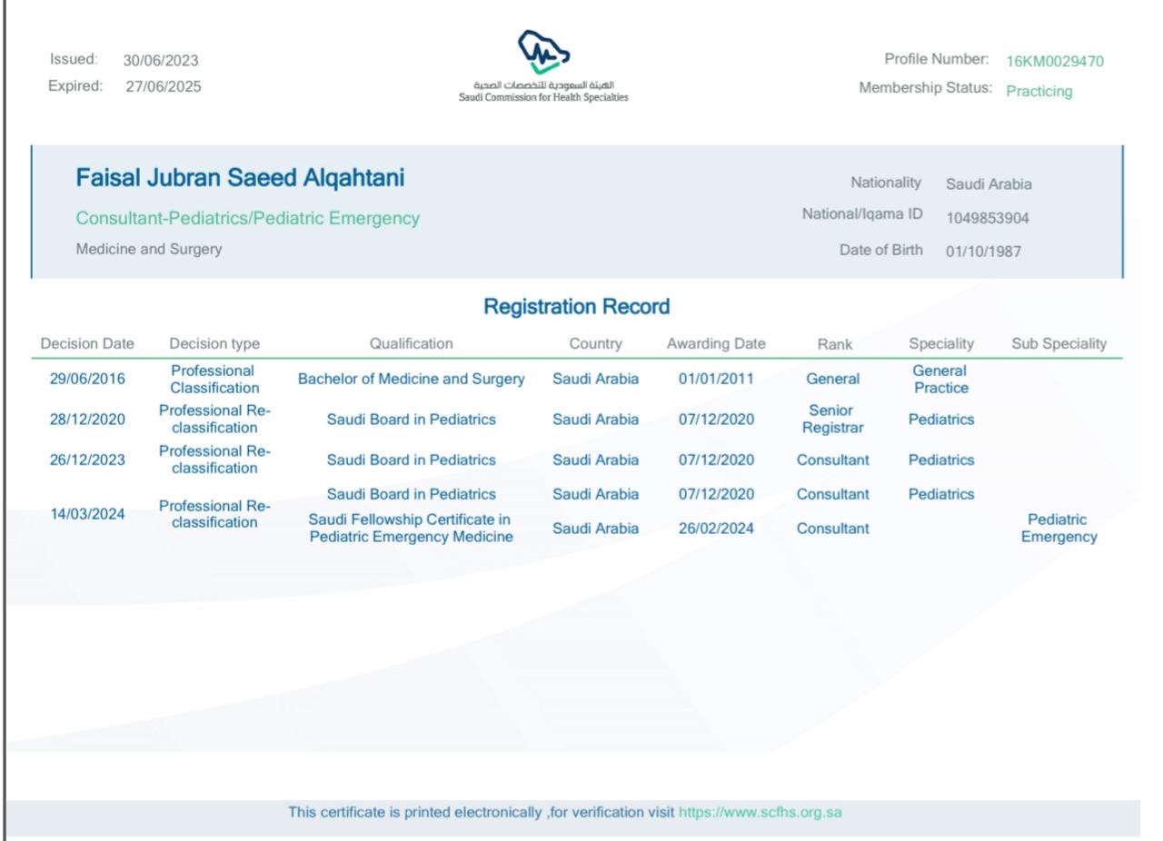1163x841 pixels.
Task: Click the Sub Speciality column header
Action: [x=1059, y=344]
